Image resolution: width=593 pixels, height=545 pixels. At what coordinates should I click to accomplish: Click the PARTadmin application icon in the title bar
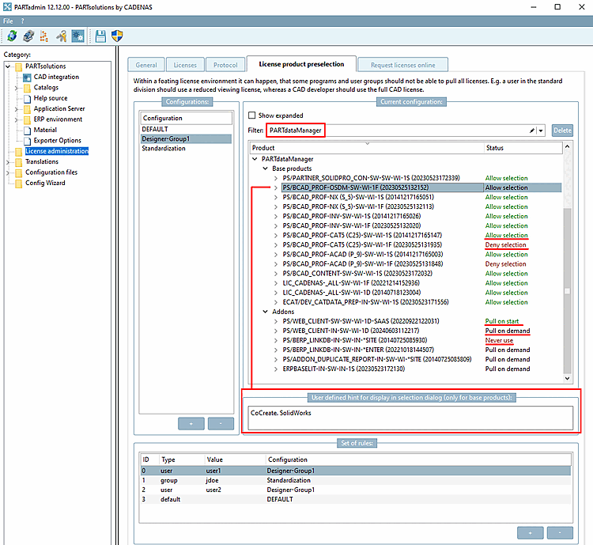pyautogui.click(x=7, y=7)
